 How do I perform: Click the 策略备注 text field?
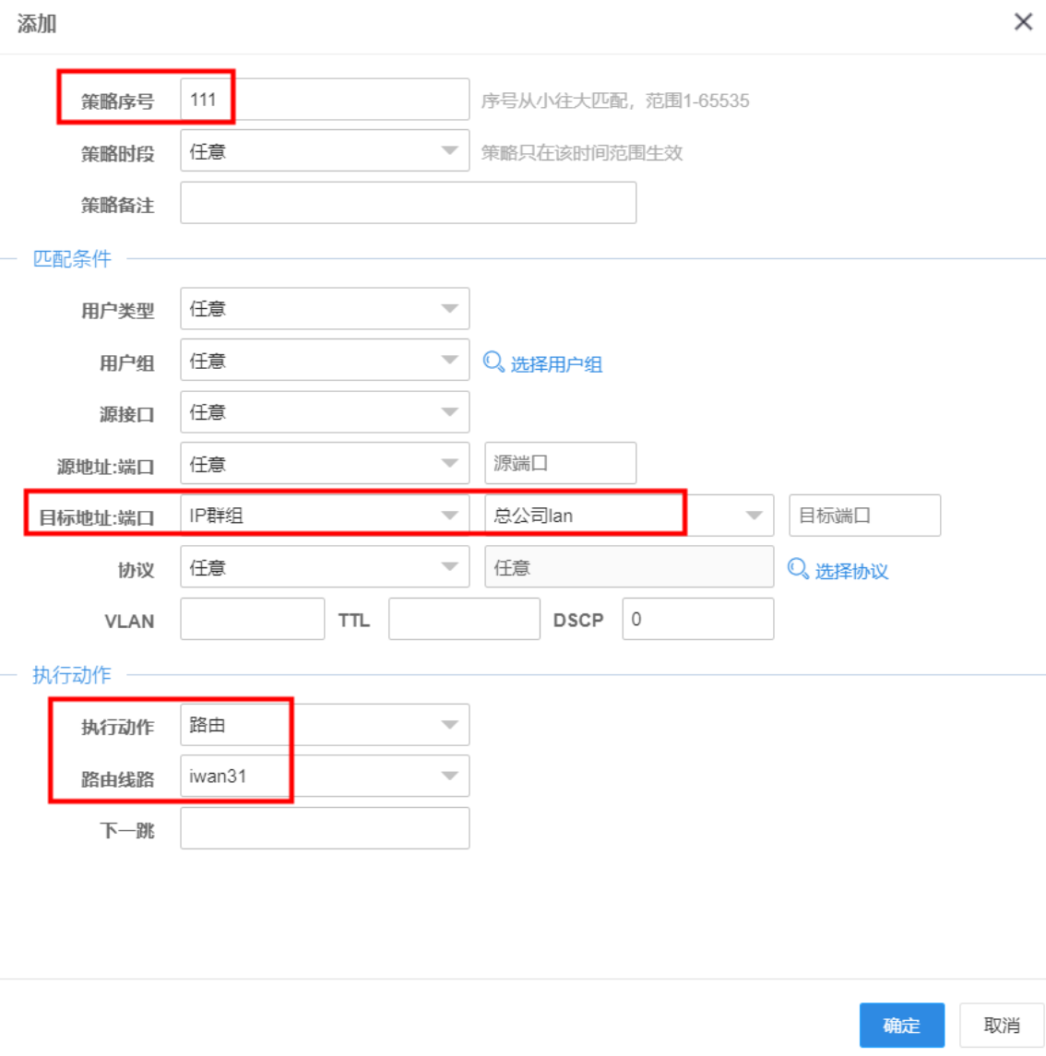pyautogui.click(x=409, y=203)
